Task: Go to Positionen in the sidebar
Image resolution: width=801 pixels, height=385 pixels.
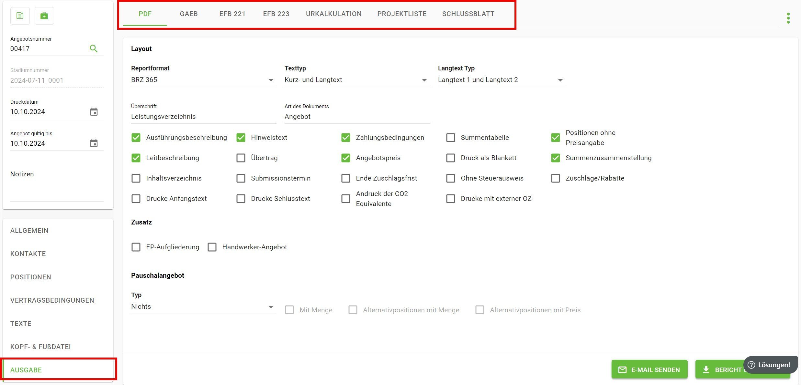Action: coord(31,277)
